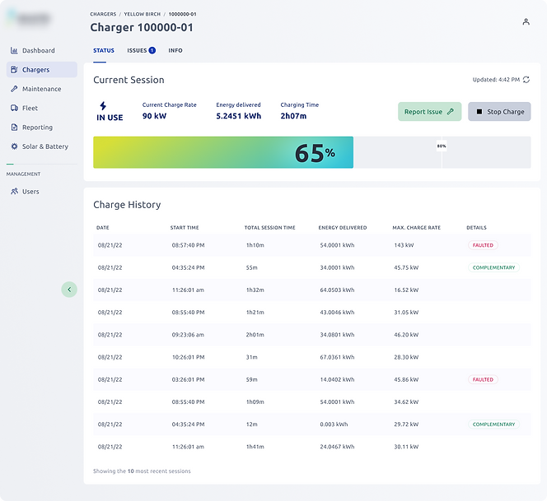
Task: Click the Yellow Birch breadcrumb link
Action: pyautogui.click(x=143, y=14)
